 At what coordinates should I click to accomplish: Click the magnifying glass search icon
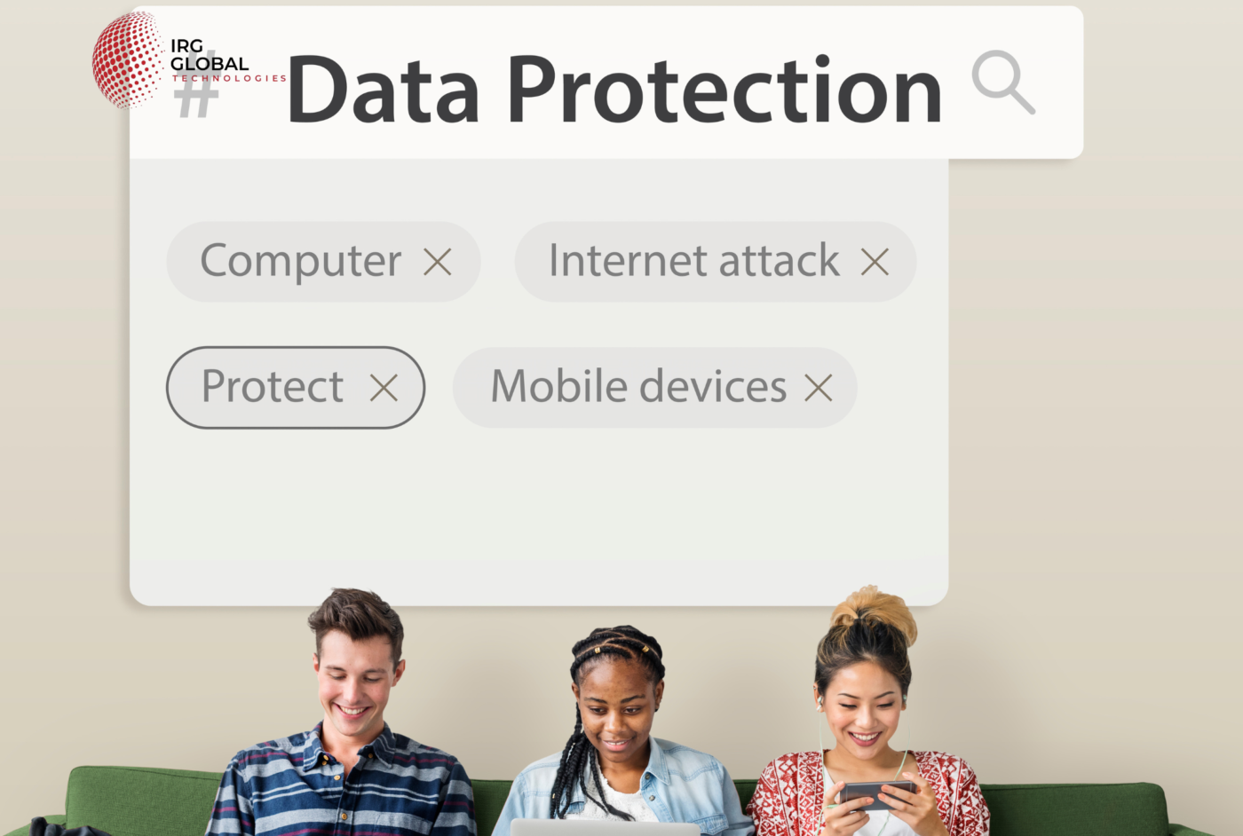(1003, 83)
